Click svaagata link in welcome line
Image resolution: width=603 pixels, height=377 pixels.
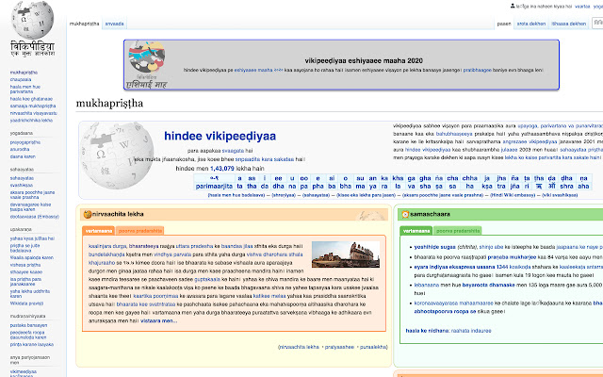[x=233, y=151]
